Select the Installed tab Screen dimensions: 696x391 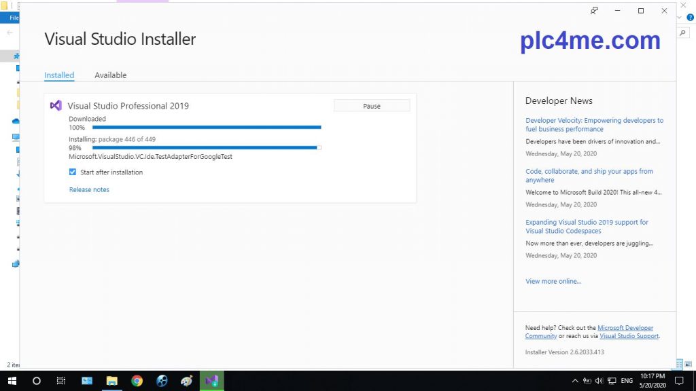point(59,75)
